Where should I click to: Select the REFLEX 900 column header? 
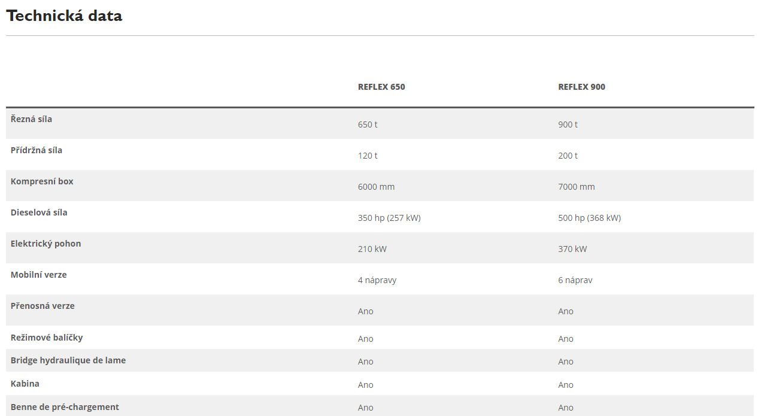pos(581,87)
